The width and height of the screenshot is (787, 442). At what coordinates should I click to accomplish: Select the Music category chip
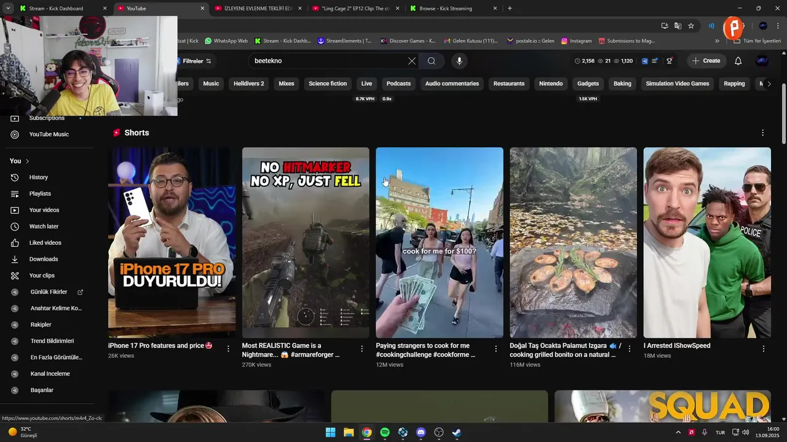211,83
